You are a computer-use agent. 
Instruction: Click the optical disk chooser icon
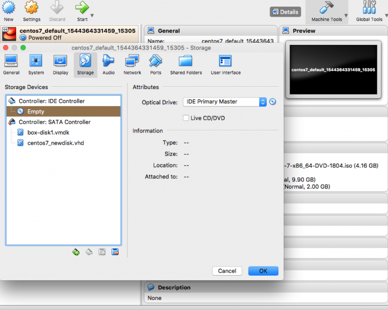click(x=273, y=102)
